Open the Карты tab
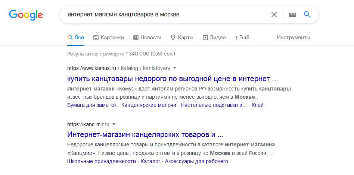Screen dimensions: 354x175 tap(182, 37)
